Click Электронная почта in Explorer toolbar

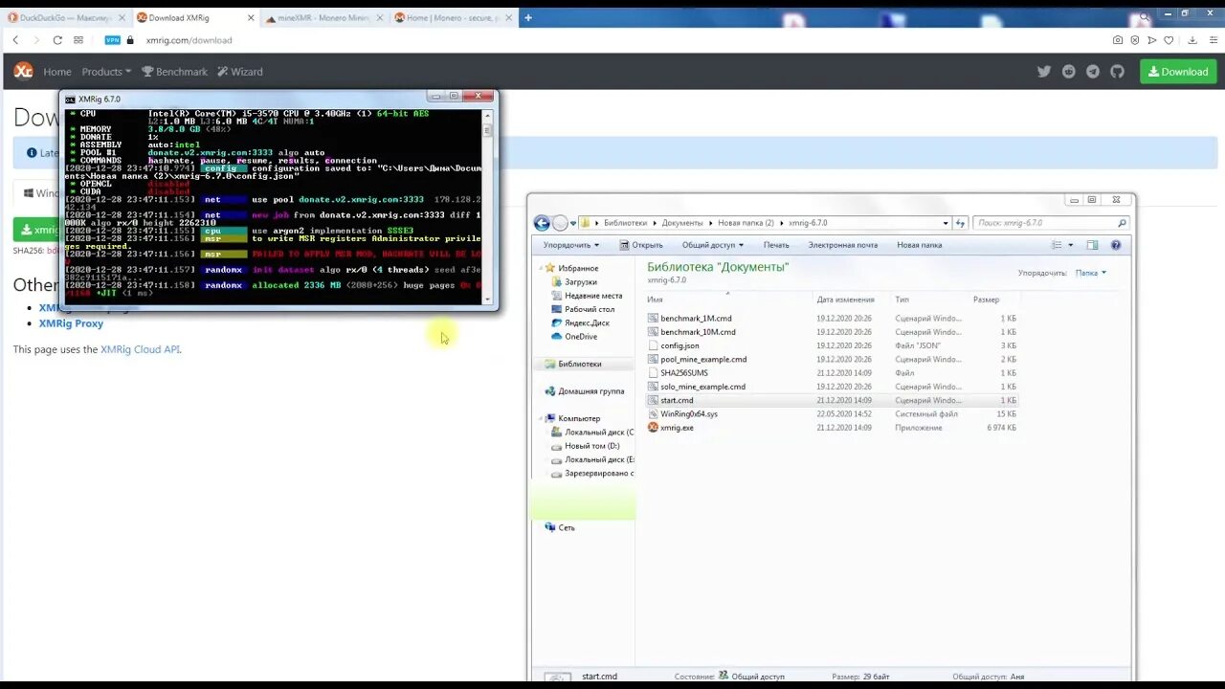click(x=842, y=245)
